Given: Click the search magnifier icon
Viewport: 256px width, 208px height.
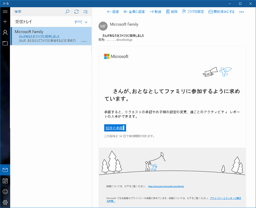Looking at the screenshot, I should [67, 12].
